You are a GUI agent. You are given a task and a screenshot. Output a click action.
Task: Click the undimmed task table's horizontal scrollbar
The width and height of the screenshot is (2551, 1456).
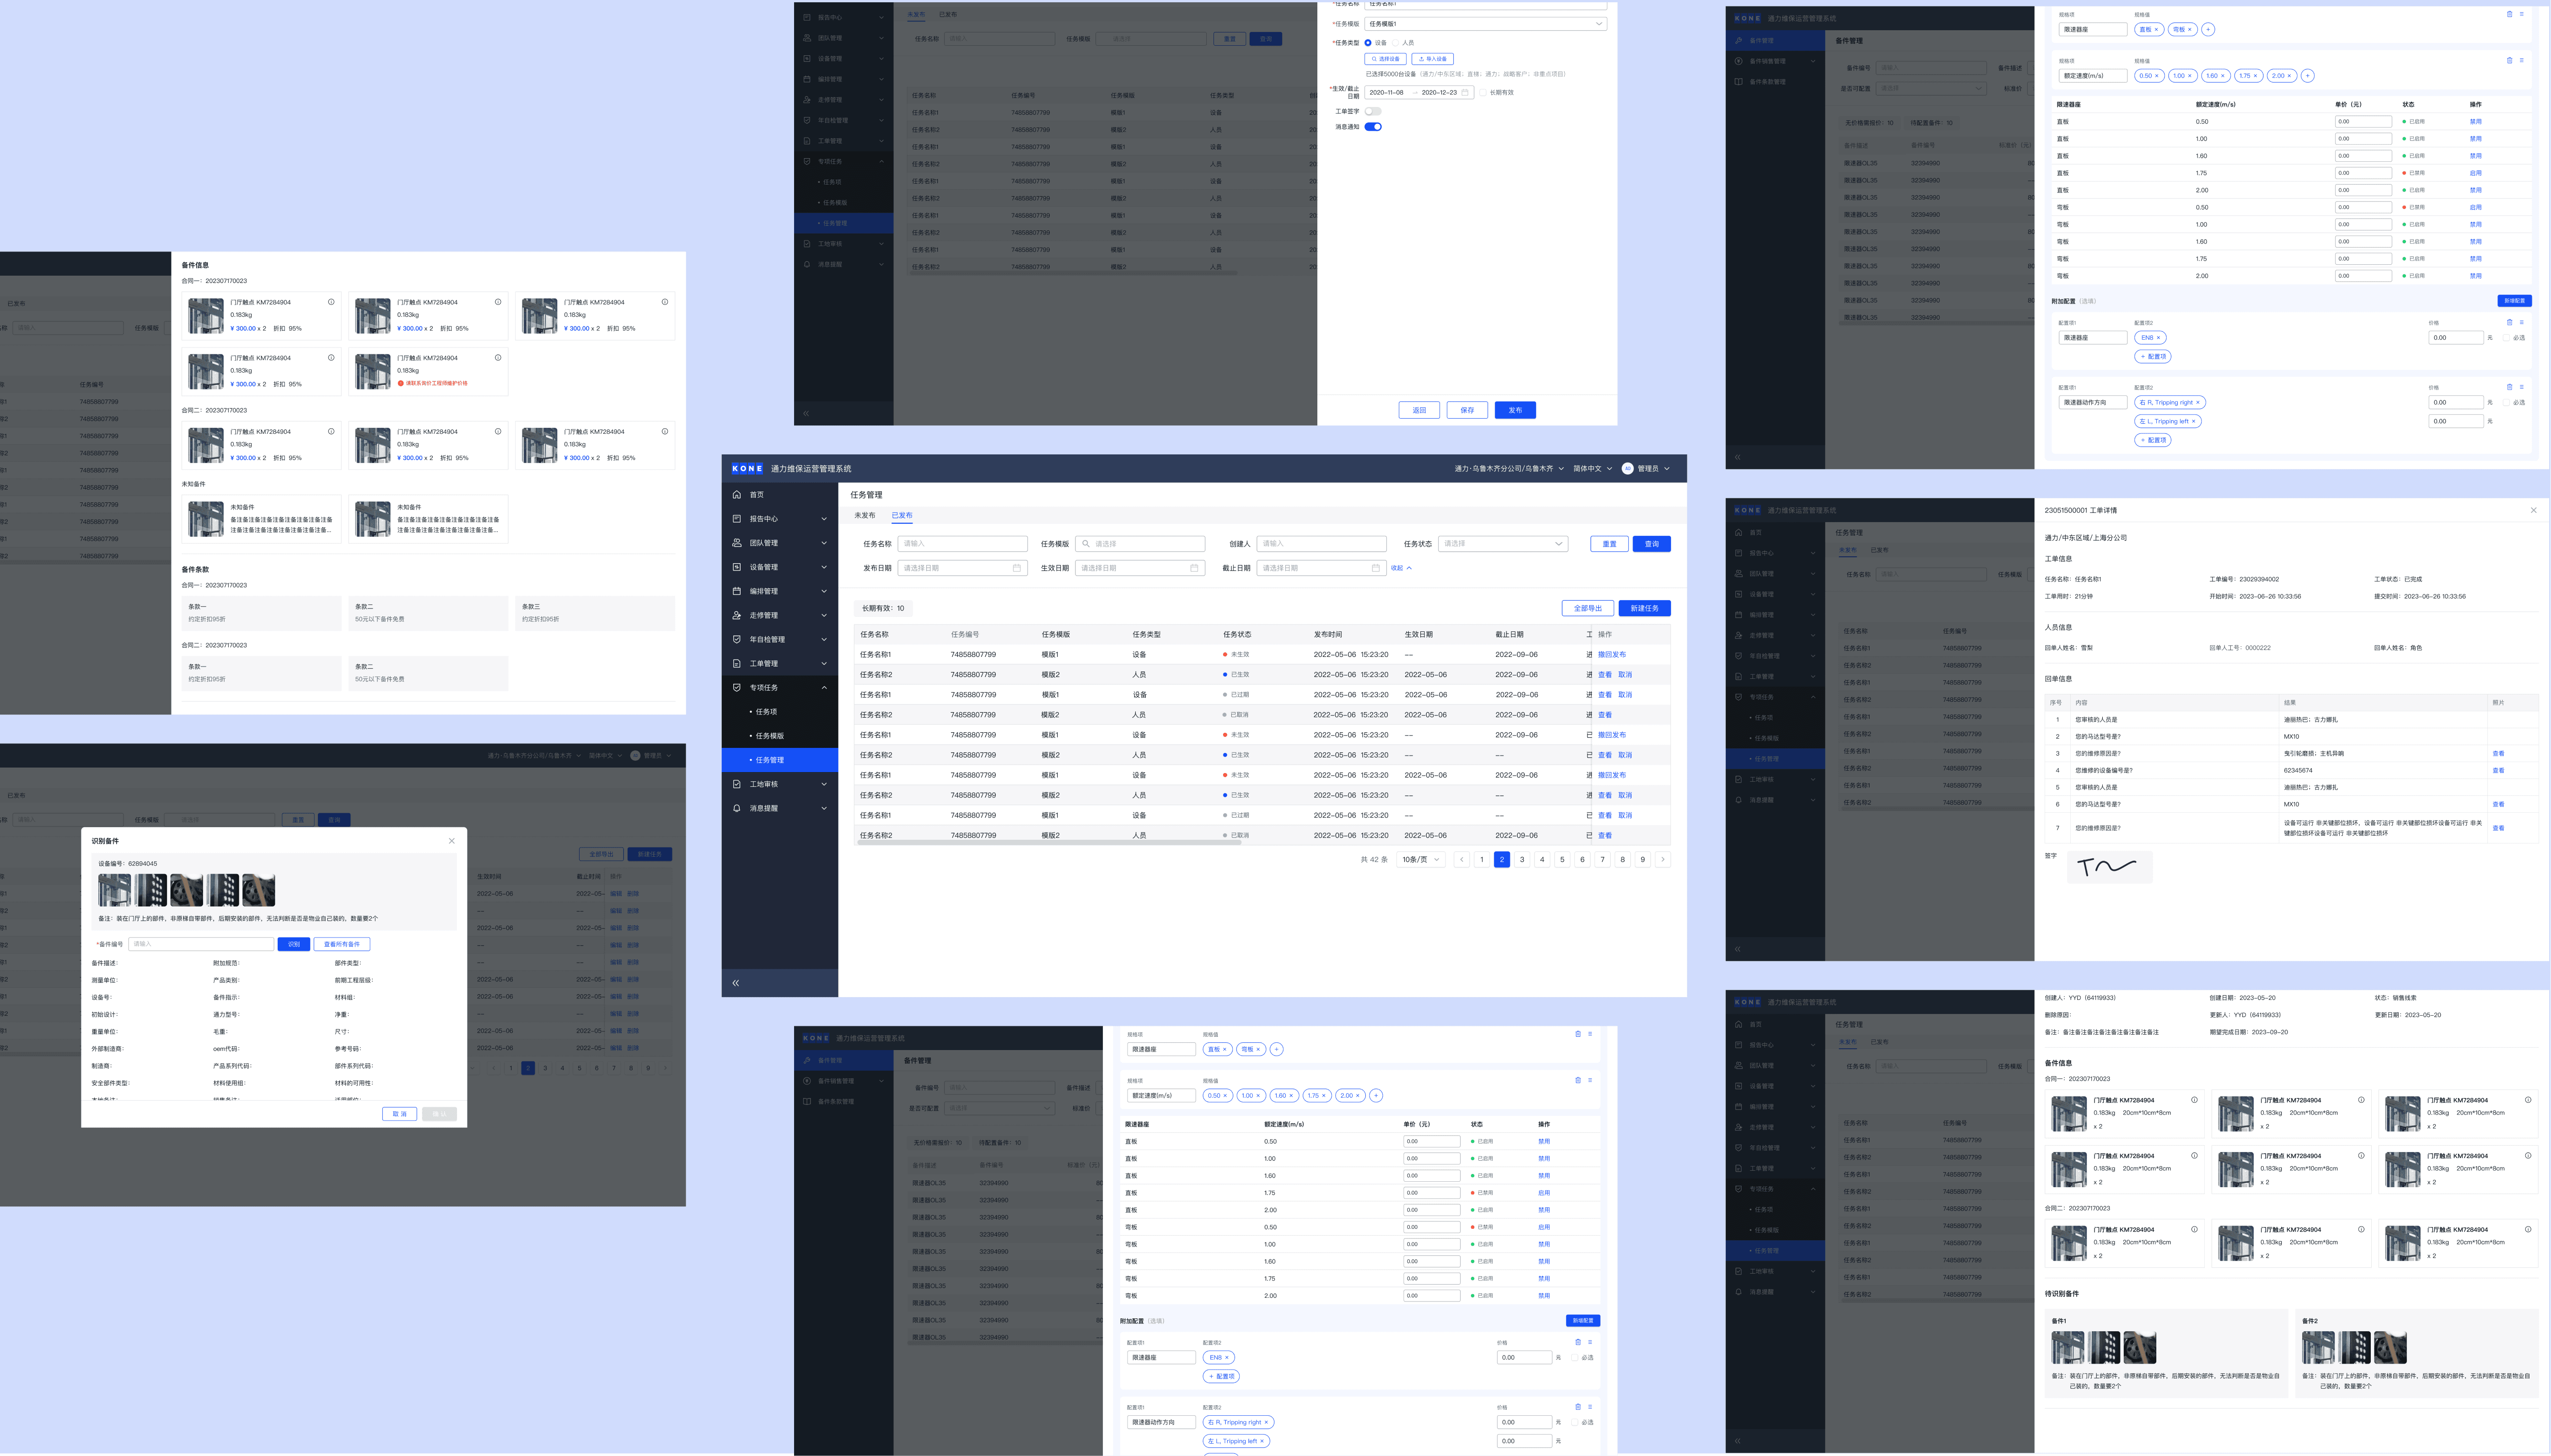click(x=1049, y=843)
